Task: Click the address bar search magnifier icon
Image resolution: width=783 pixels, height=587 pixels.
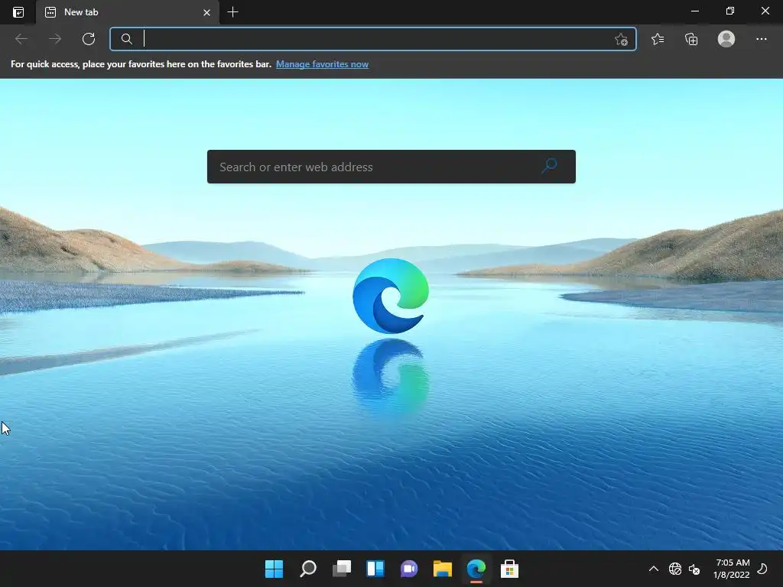Action: coord(127,39)
